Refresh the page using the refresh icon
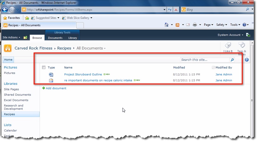257x142 pixels. pos(170,9)
